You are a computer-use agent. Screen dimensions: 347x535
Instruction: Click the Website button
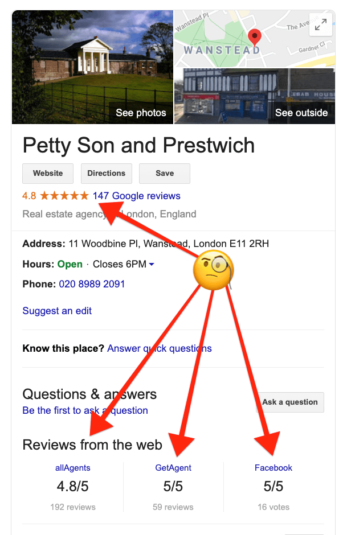point(48,173)
